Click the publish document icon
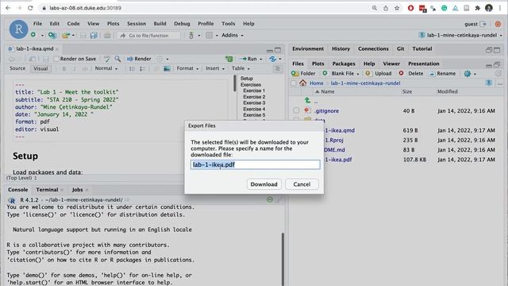Viewport: 508px width, 286px height. [272, 59]
